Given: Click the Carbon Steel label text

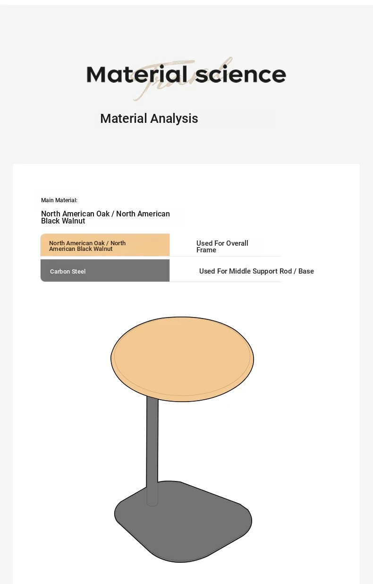Looking at the screenshot, I should (68, 272).
